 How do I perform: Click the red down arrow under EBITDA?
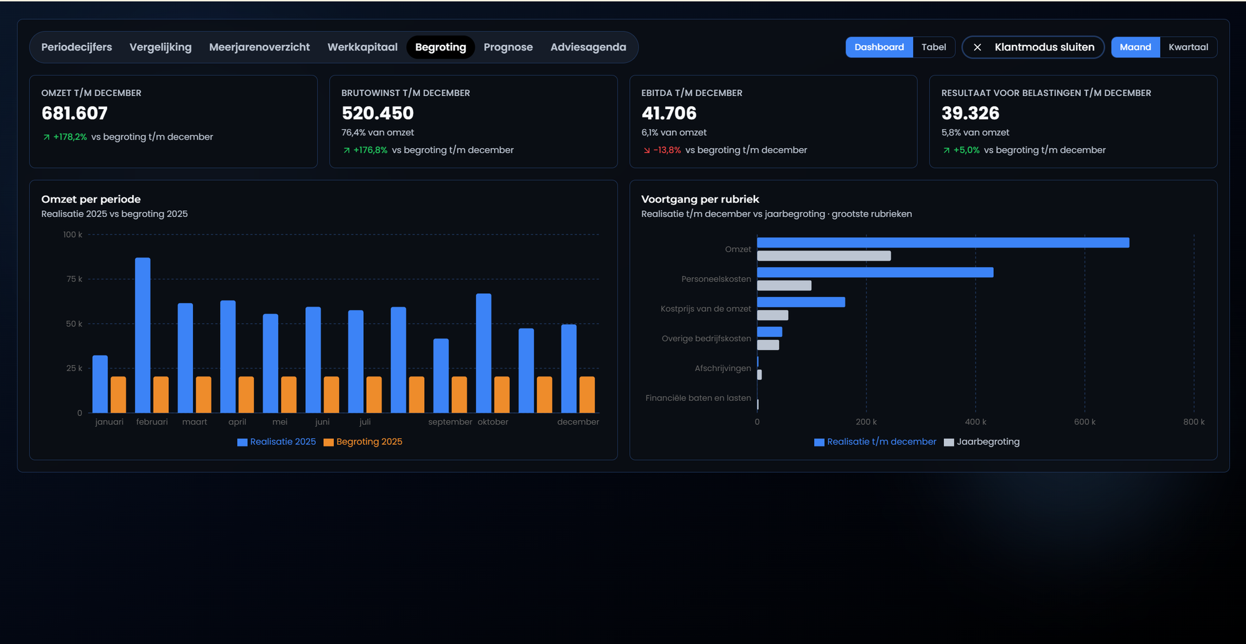(x=647, y=150)
